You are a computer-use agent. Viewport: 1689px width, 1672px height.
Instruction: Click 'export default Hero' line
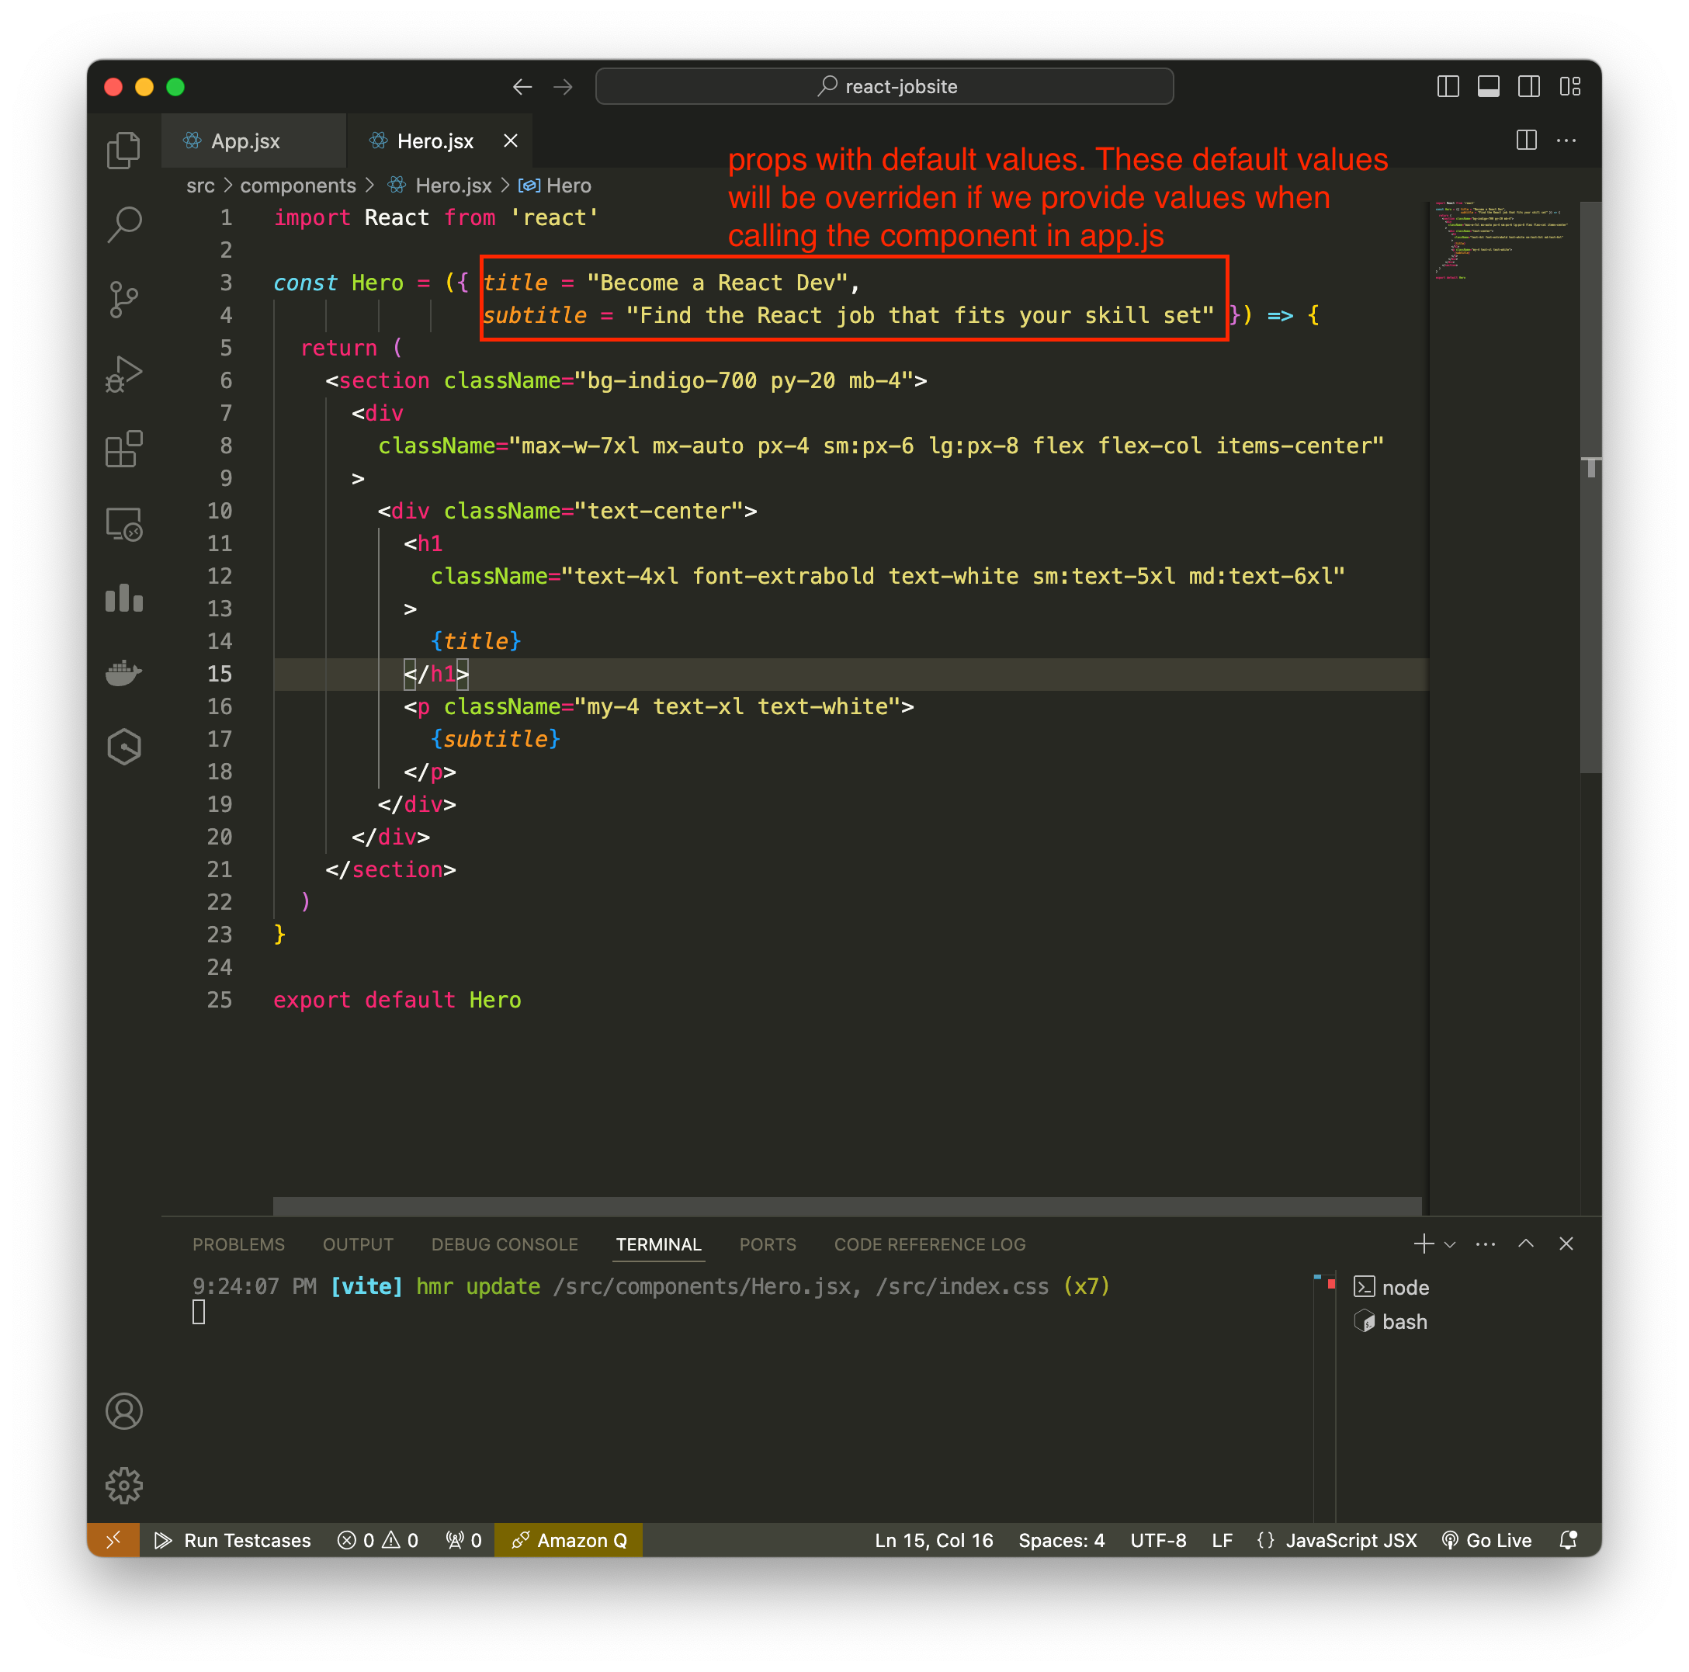pos(397,1000)
